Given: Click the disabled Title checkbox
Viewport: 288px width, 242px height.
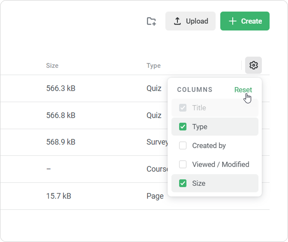Looking at the screenshot, I should coord(183,108).
